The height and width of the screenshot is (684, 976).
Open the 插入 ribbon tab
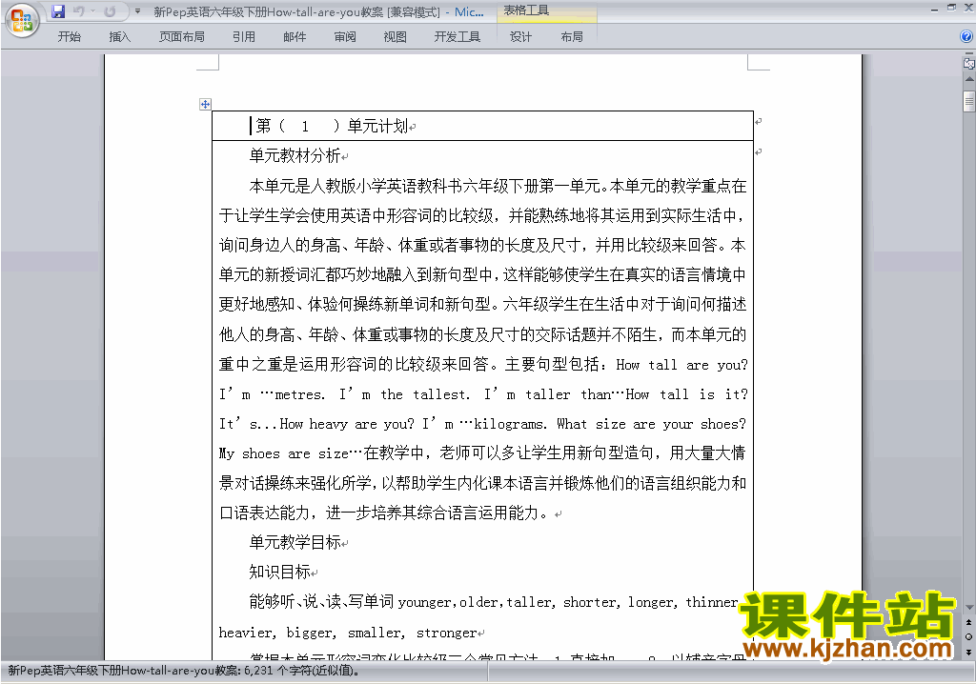pyautogui.click(x=119, y=37)
